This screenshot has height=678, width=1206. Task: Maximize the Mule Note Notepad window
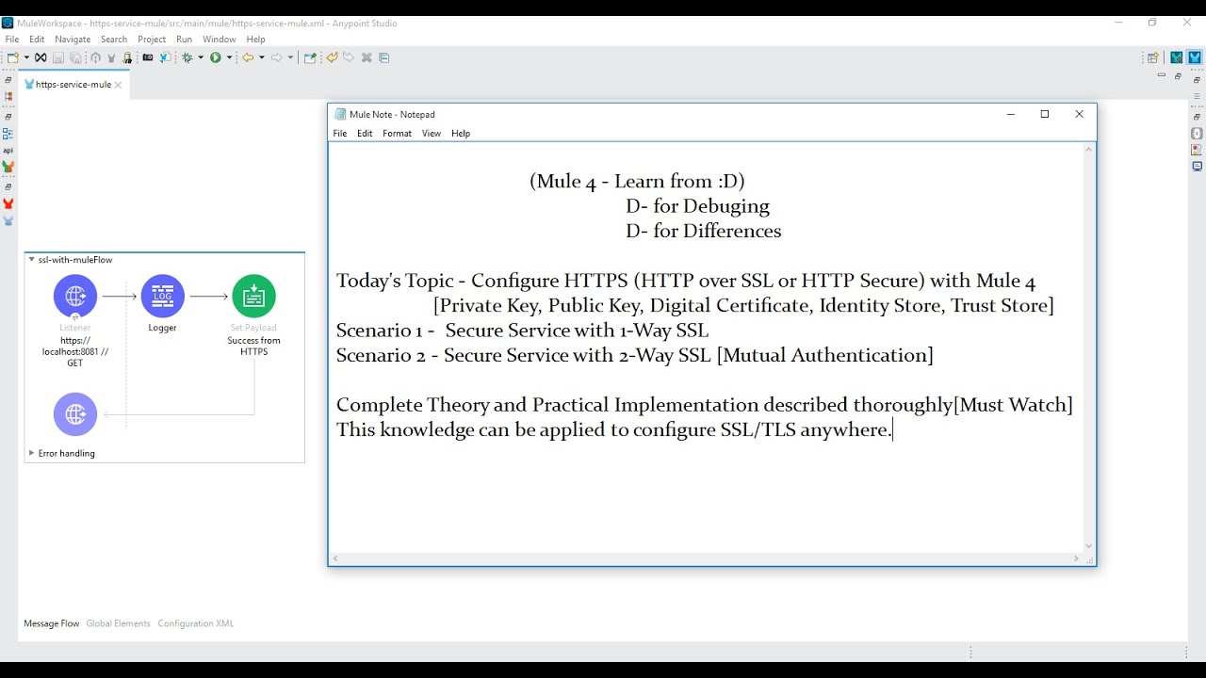tap(1045, 114)
